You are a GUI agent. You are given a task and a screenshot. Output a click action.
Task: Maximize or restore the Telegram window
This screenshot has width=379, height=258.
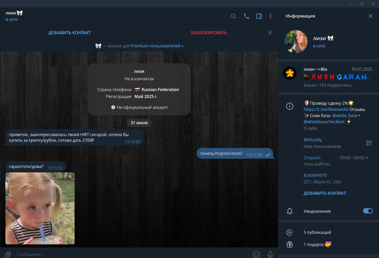click(362, 4)
